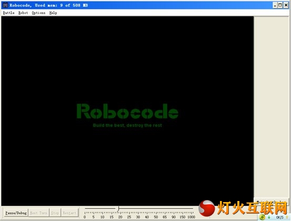
Task: Click the Stop button
Action: (55, 213)
